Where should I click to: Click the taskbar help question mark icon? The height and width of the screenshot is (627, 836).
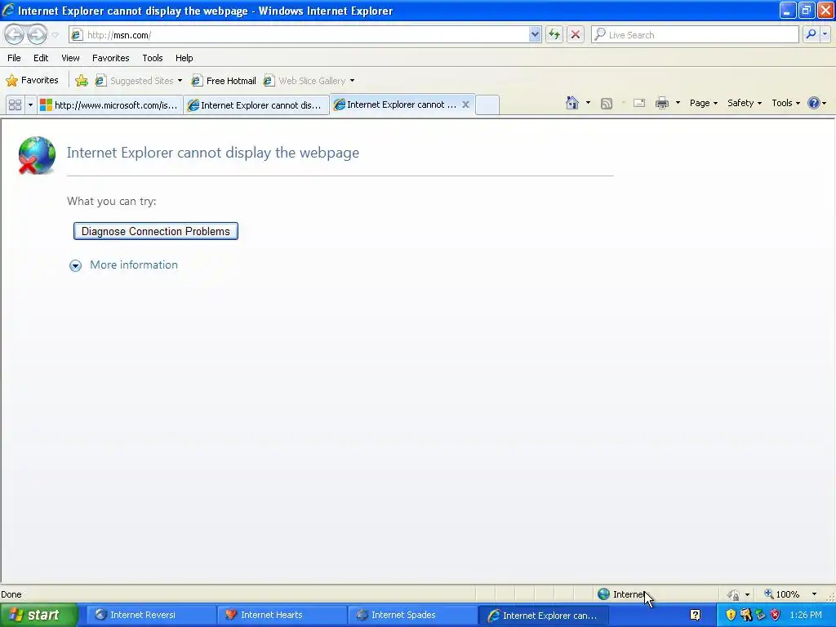(x=696, y=616)
